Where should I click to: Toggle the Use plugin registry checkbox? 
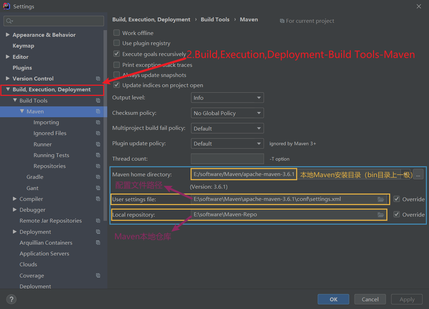click(x=117, y=43)
